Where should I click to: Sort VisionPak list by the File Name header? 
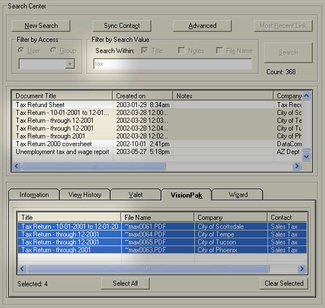157,218
